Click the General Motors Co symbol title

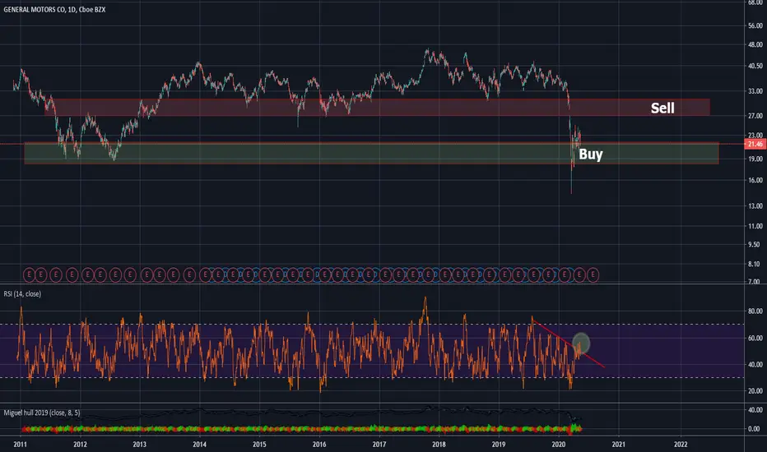click(54, 9)
